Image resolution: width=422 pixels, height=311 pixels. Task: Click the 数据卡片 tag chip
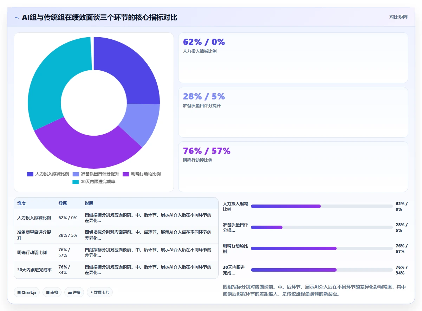pyautogui.click(x=100, y=292)
